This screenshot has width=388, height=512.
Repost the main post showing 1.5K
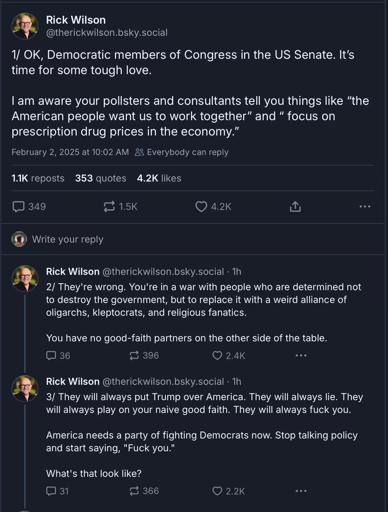coord(109,207)
